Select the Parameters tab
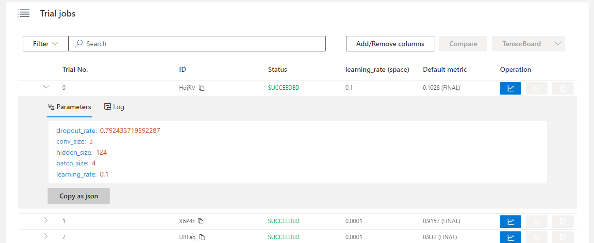 (x=69, y=107)
